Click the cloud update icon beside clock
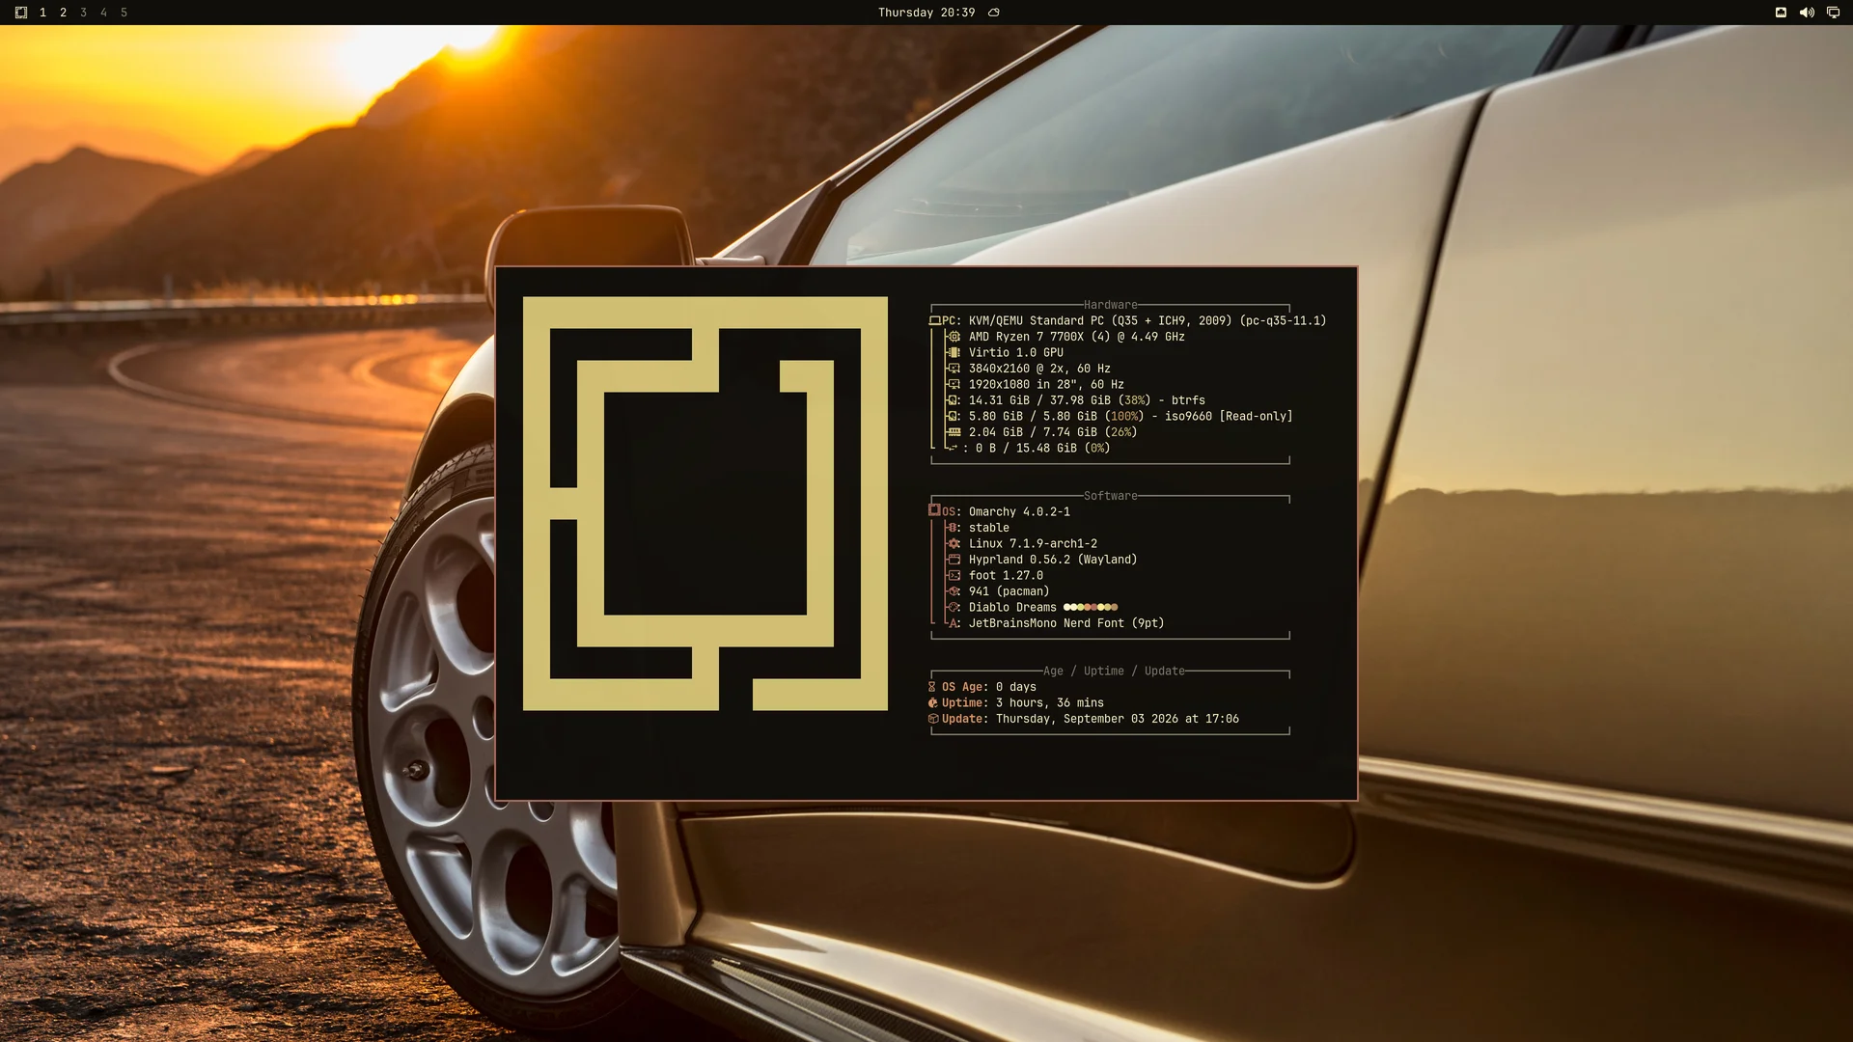The width and height of the screenshot is (1853, 1042). pyautogui.click(x=994, y=13)
